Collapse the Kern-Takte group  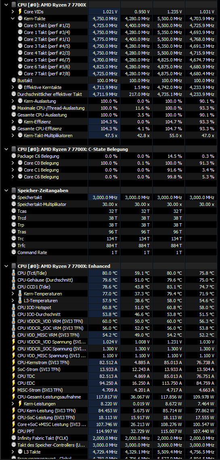(x=13, y=19)
